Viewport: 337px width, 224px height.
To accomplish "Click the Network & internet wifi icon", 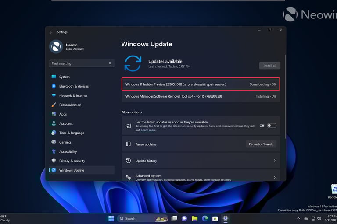I will pyautogui.click(x=54, y=95).
